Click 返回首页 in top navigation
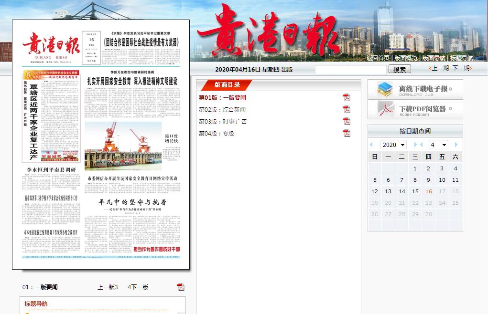The height and width of the screenshot is (314, 488). click(378, 58)
